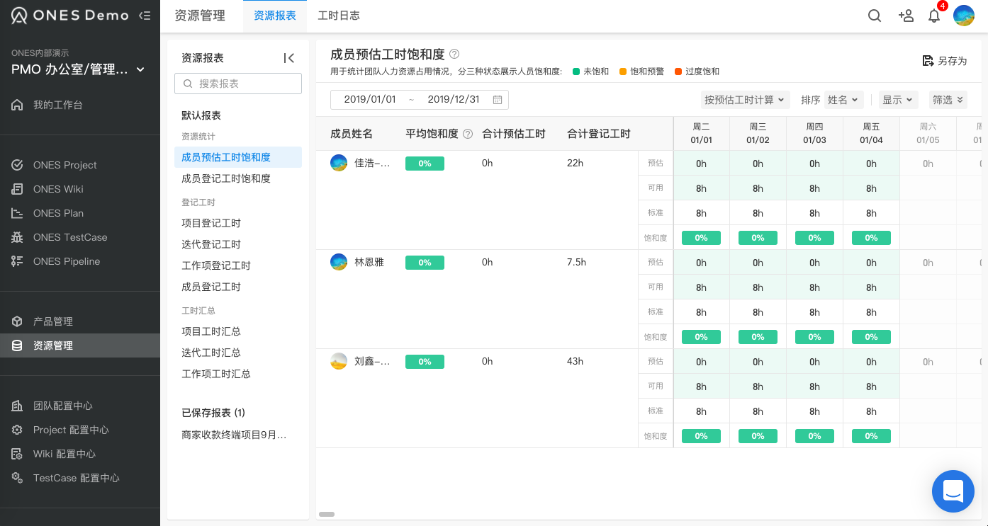Switch to the 工时日志 tab

pyautogui.click(x=339, y=16)
